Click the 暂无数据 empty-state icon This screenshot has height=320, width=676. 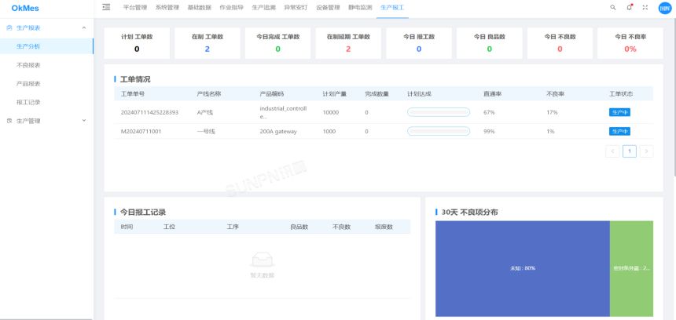pyautogui.click(x=262, y=260)
